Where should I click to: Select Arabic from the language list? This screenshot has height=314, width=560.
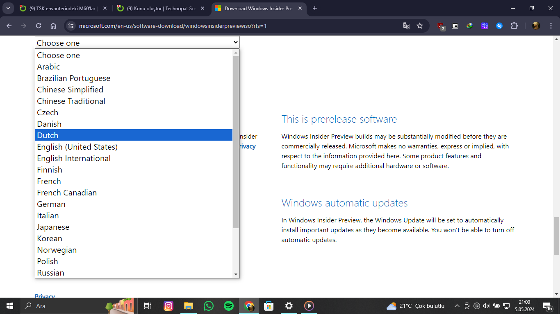134,67
